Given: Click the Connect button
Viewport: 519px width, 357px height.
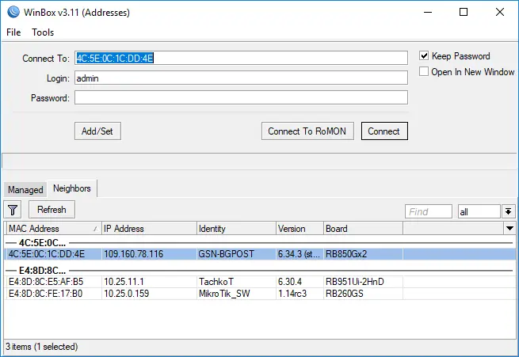Looking at the screenshot, I should point(384,131).
